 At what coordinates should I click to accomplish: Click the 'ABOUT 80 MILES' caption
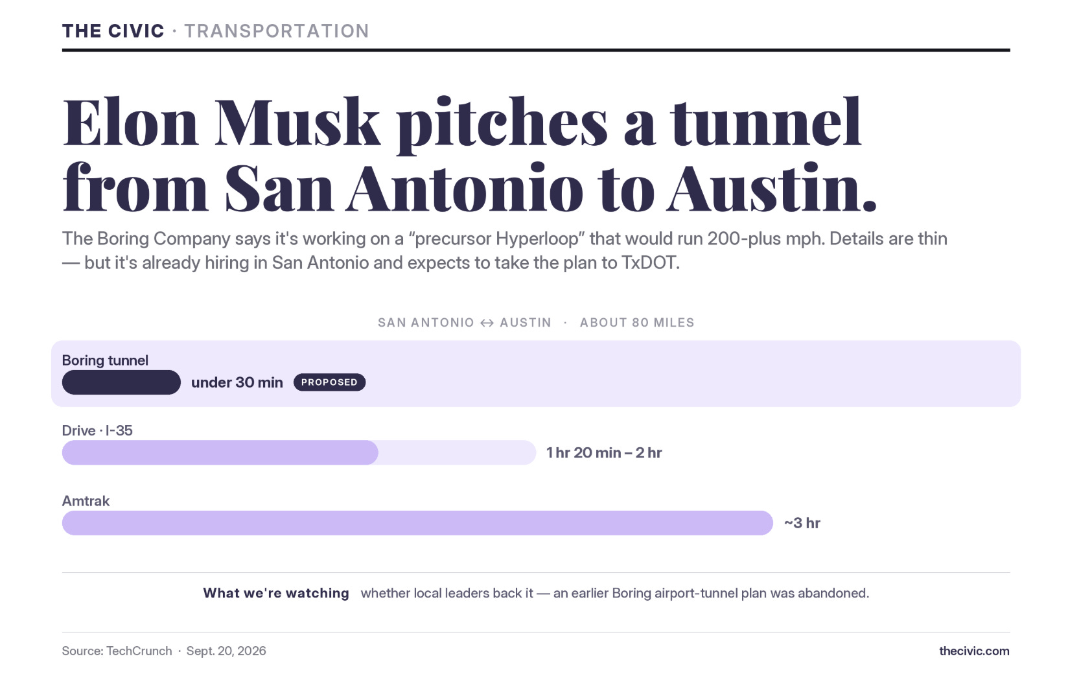point(637,323)
